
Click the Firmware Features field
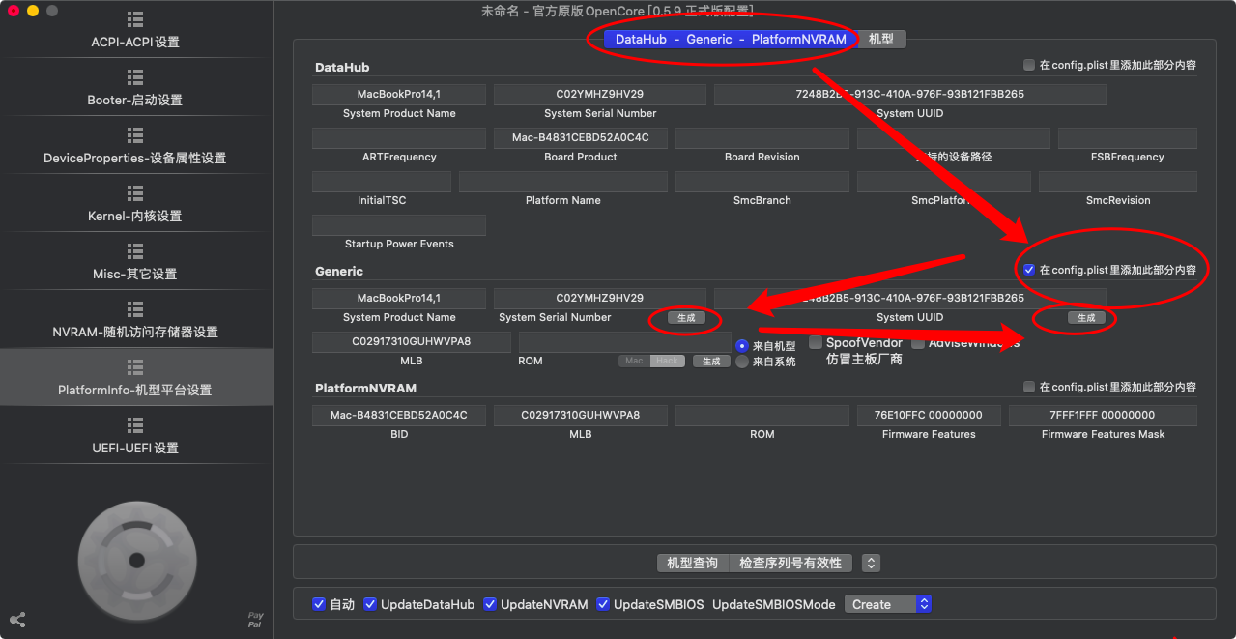tap(929, 416)
